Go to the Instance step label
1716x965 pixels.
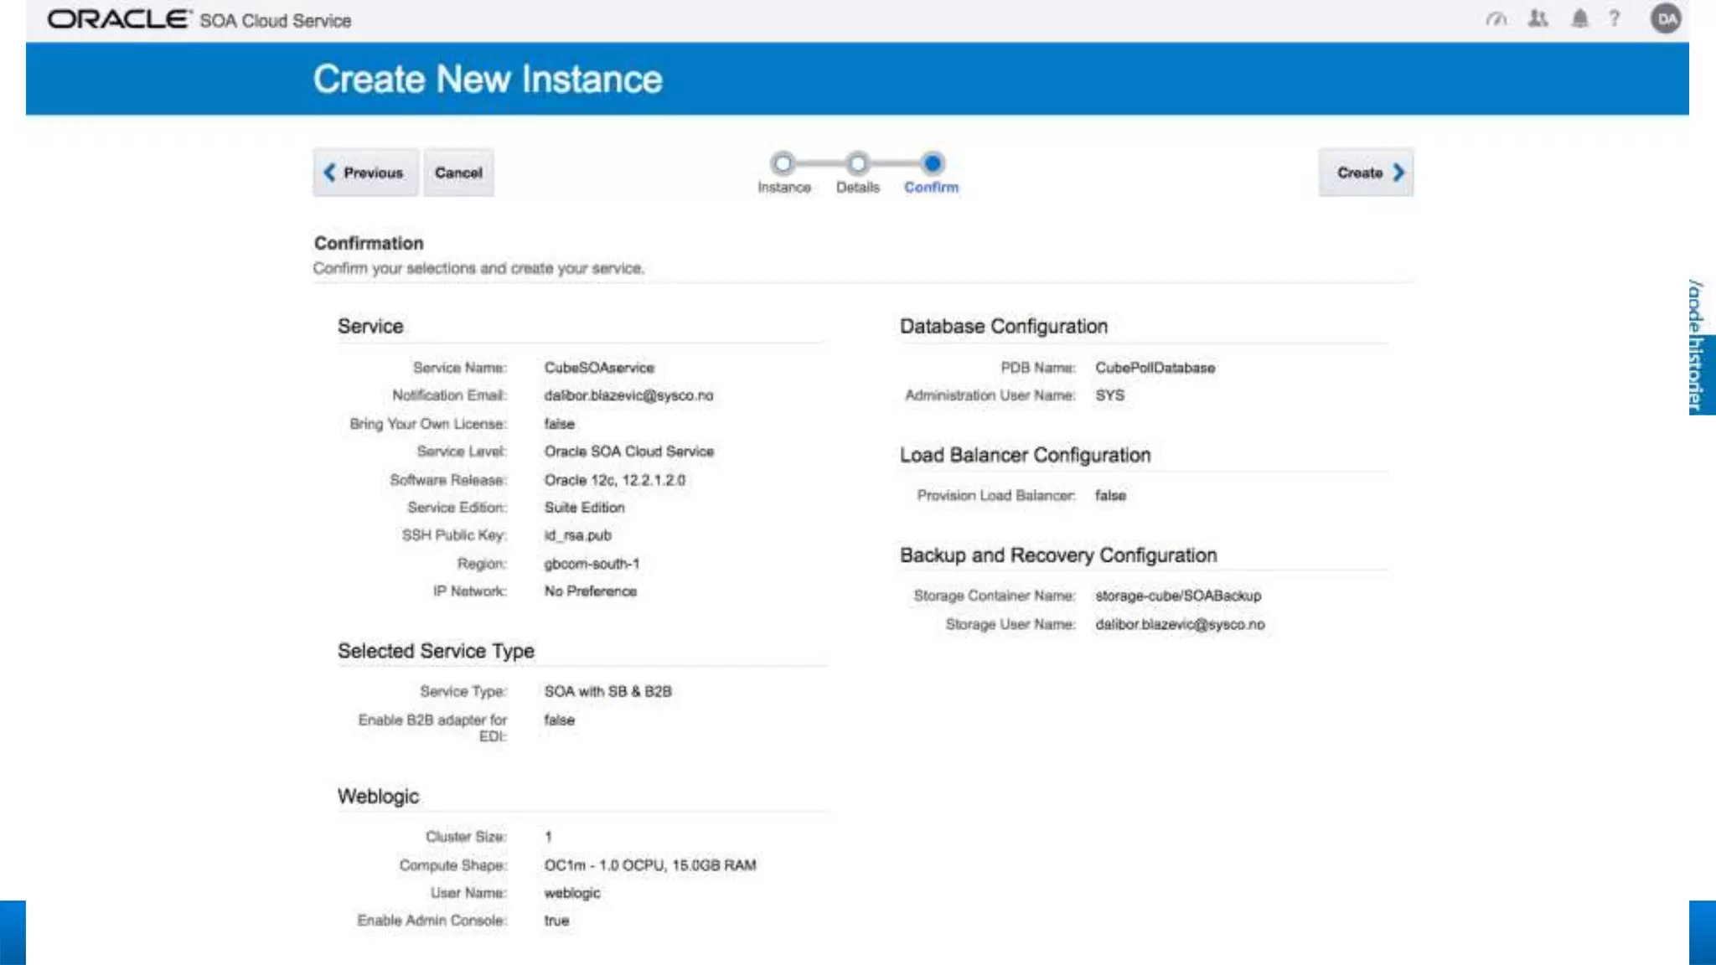pyautogui.click(x=784, y=188)
